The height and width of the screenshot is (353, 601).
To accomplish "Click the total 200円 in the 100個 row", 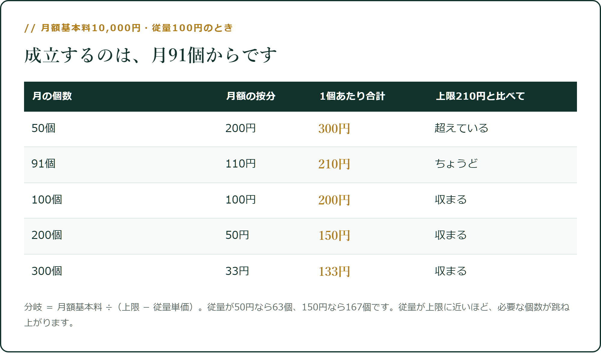I will coord(334,200).
